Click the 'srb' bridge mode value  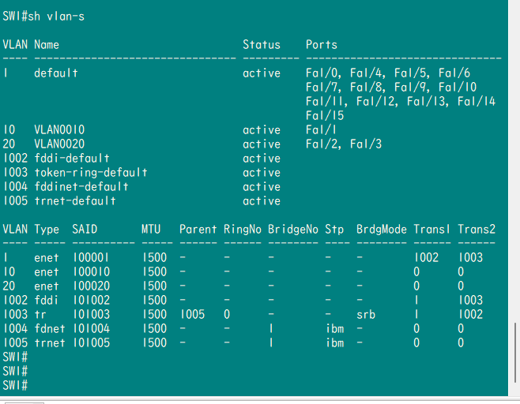click(x=366, y=315)
